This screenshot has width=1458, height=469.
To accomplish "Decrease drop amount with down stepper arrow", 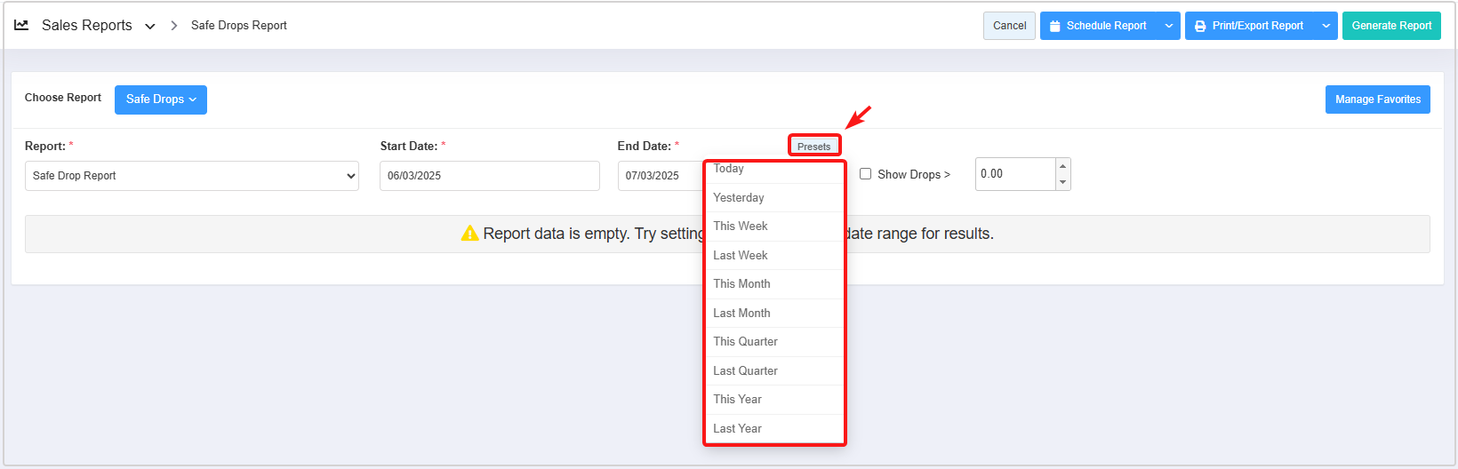I will (1062, 182).
